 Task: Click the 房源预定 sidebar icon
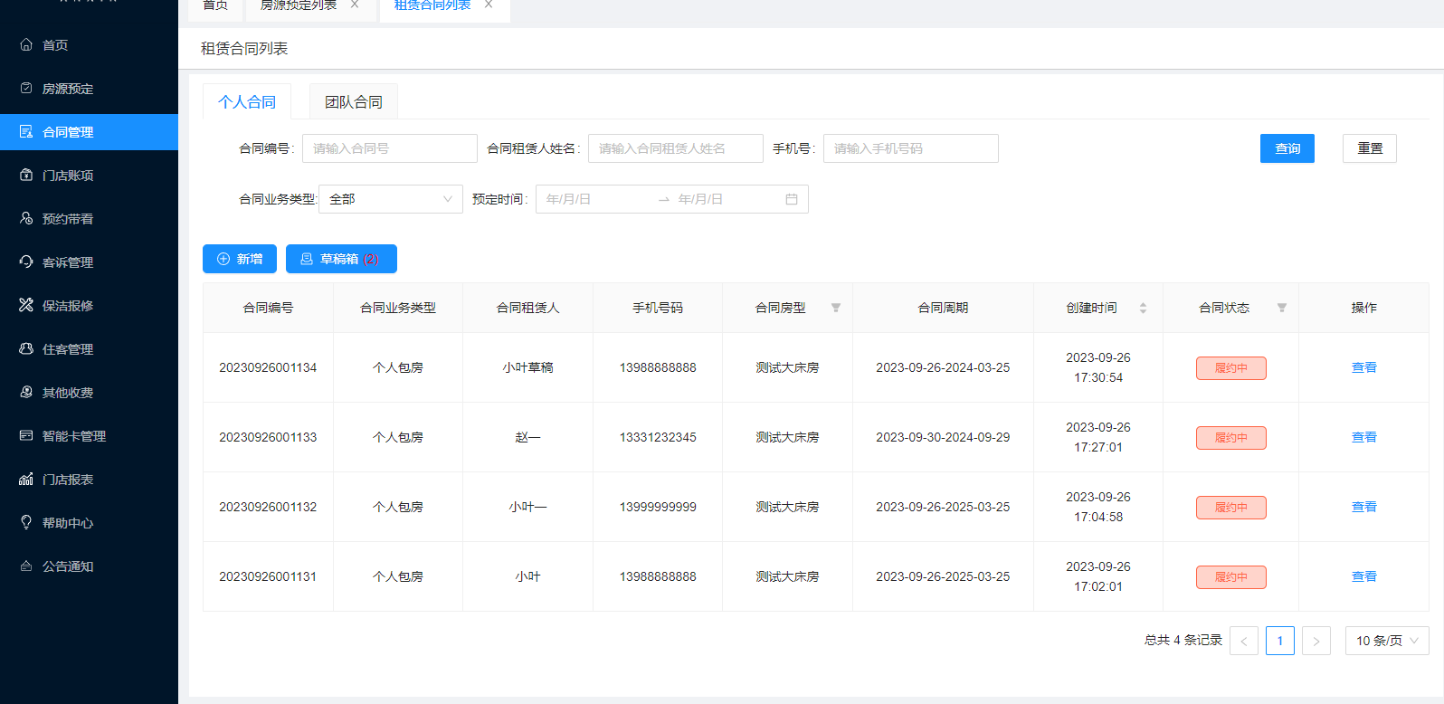tap(26, 88)
